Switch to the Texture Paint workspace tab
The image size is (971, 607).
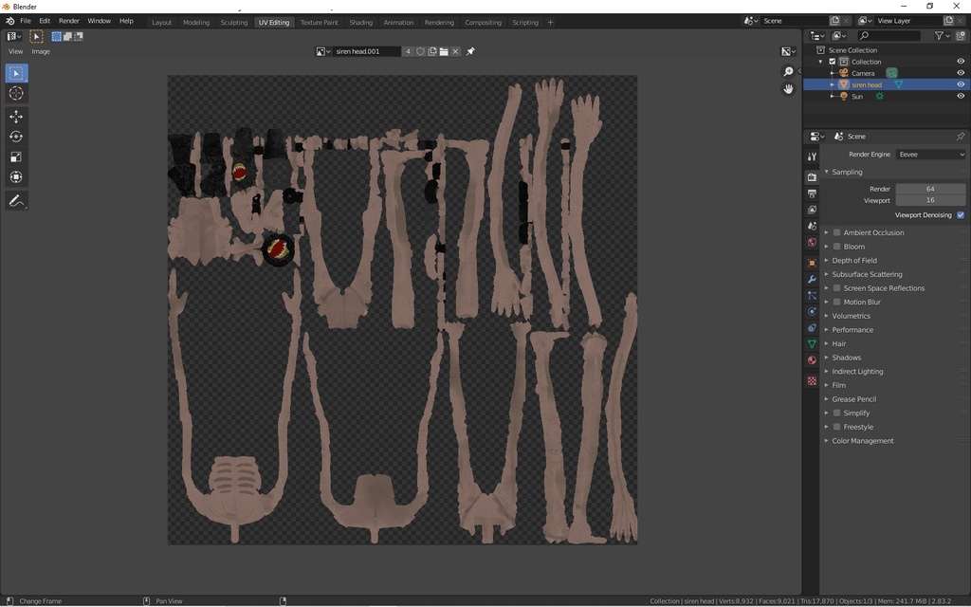tap(319, 22)
